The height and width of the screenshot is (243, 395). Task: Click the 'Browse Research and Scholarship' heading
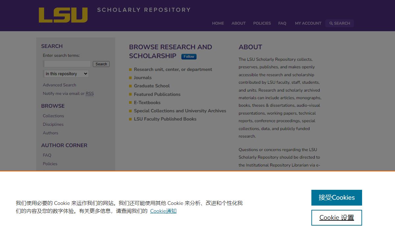coord(171,51)
